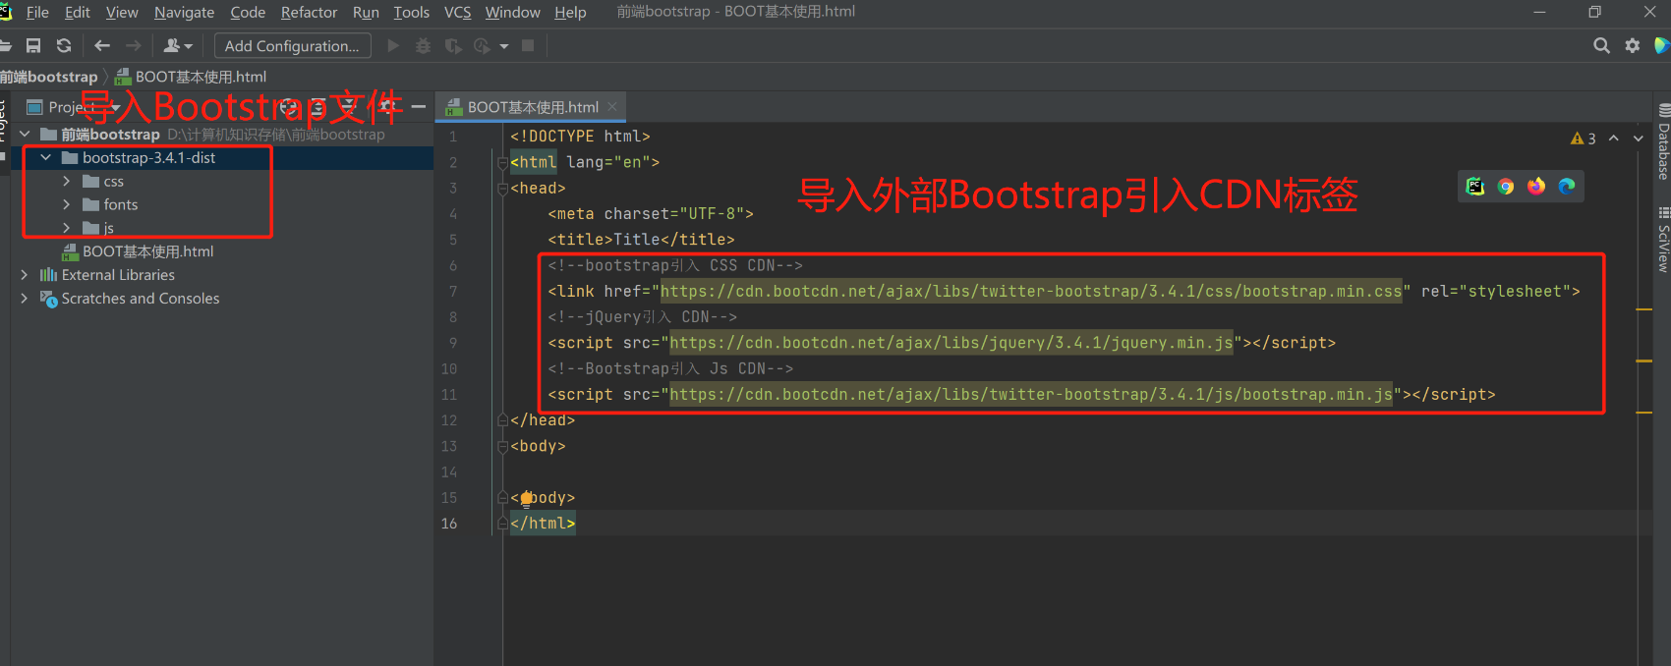Screen dimensions: 1671x666
Task: Click the Profile run icon
Action: tap(482, 46)
